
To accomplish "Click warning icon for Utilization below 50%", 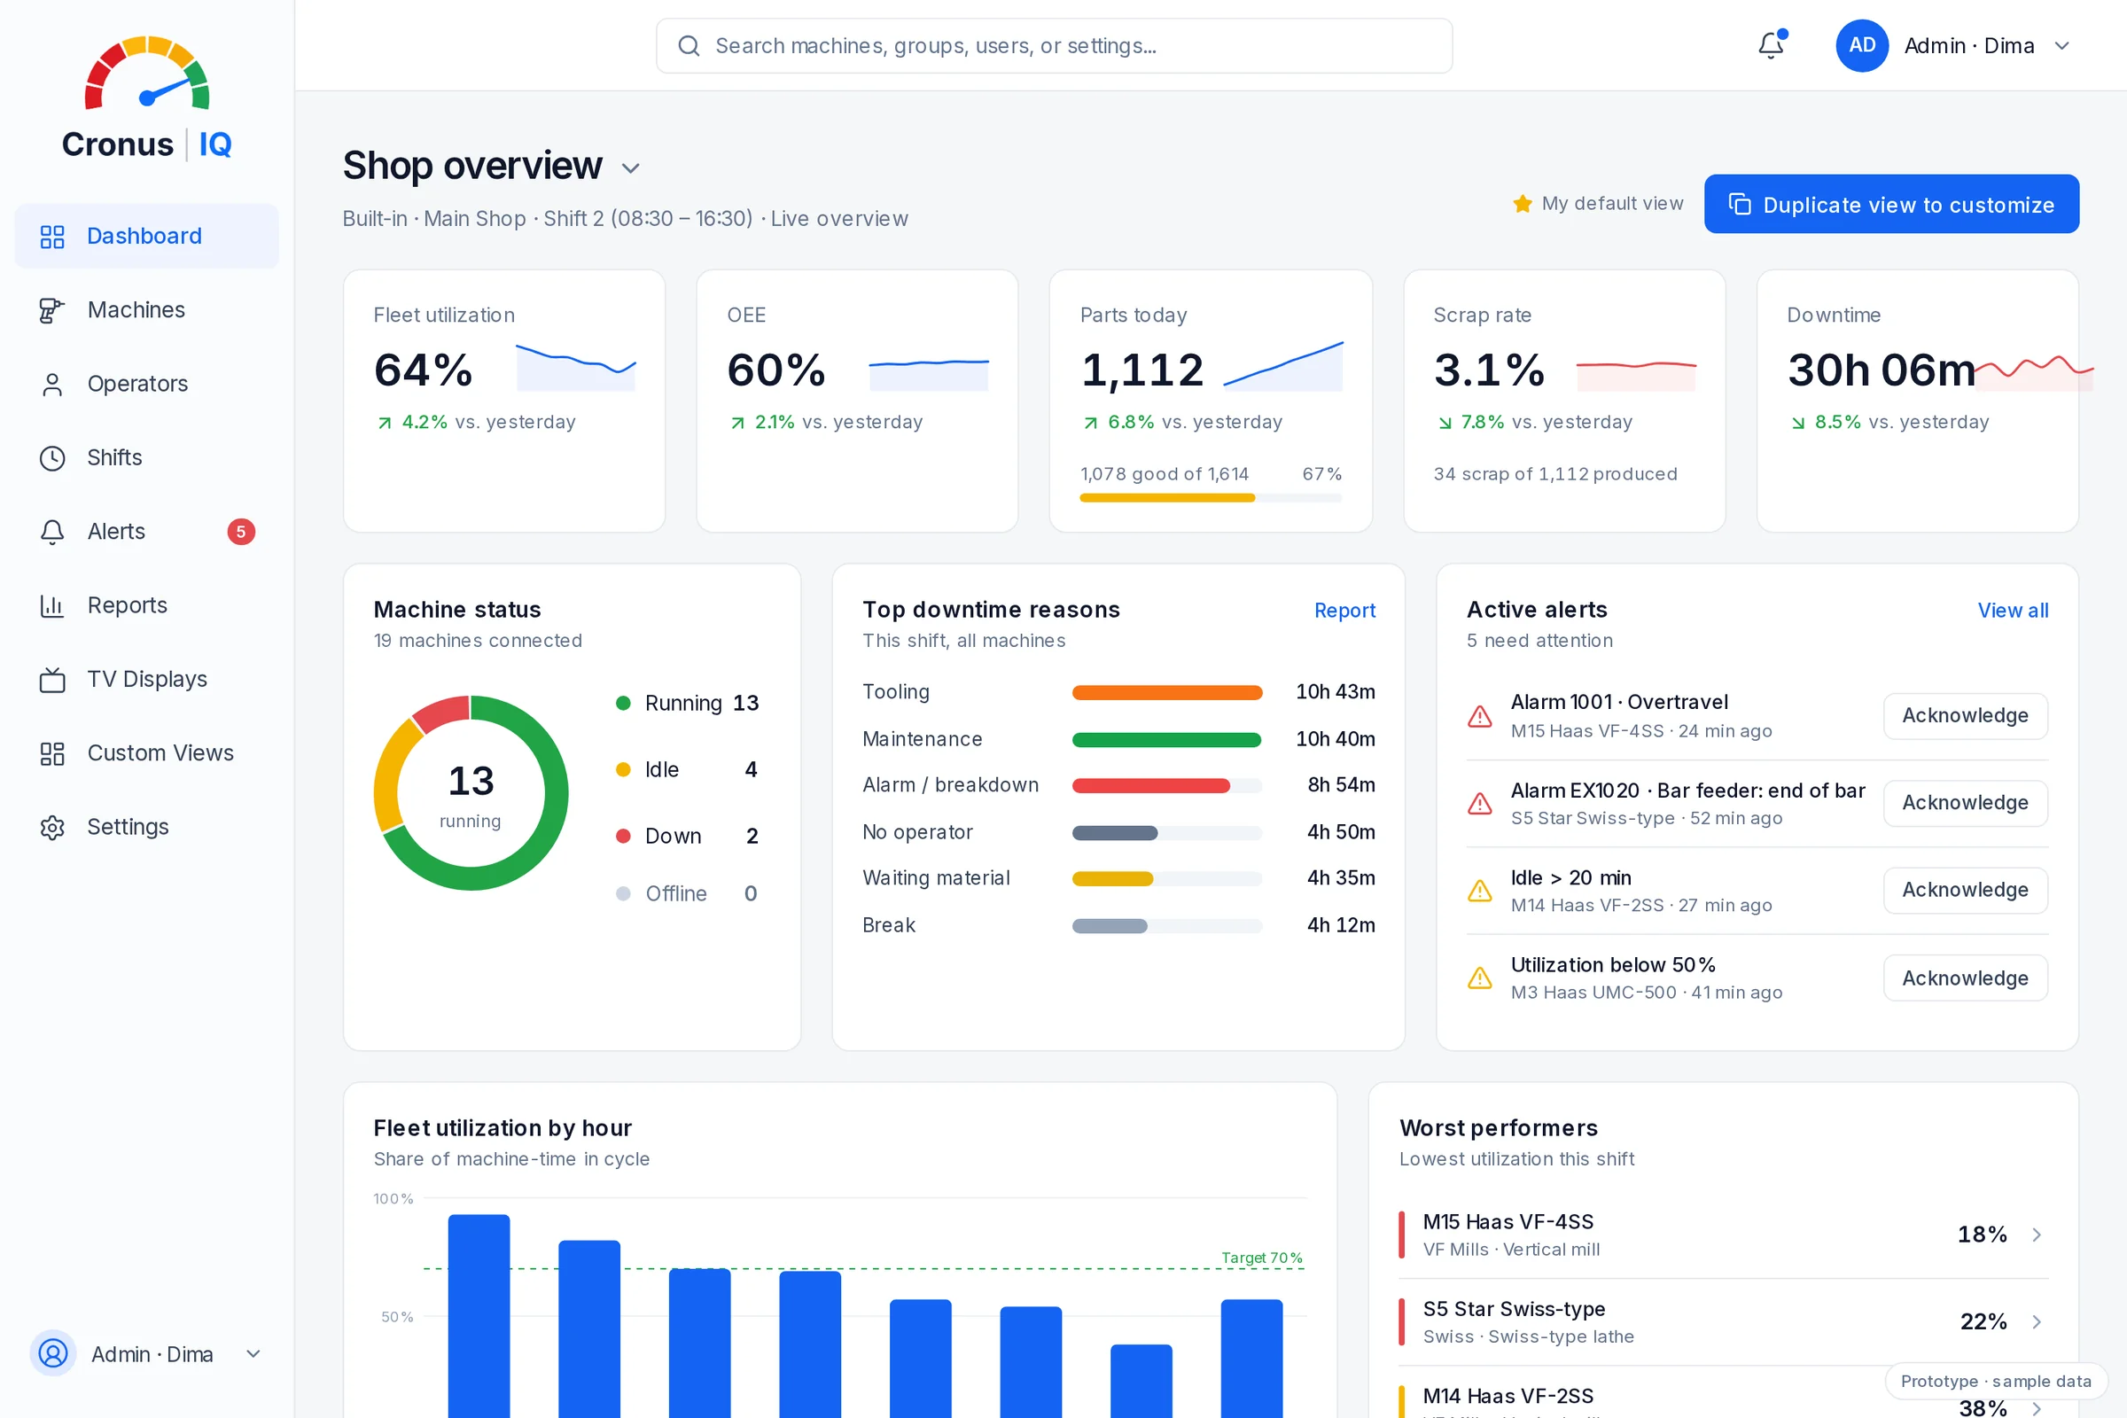I will tap(1479, 978).
